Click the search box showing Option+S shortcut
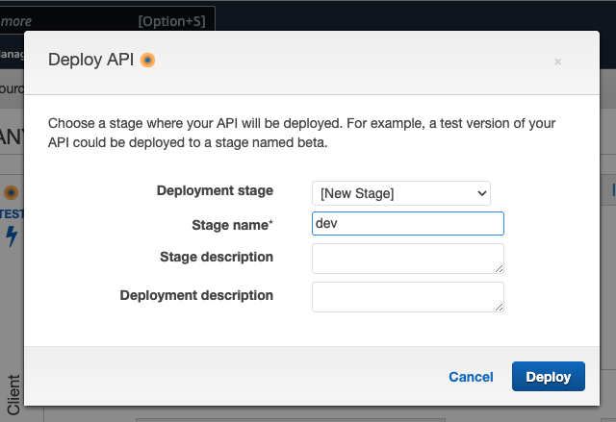Viewport: 616px width, 422px height. point(106,19)
